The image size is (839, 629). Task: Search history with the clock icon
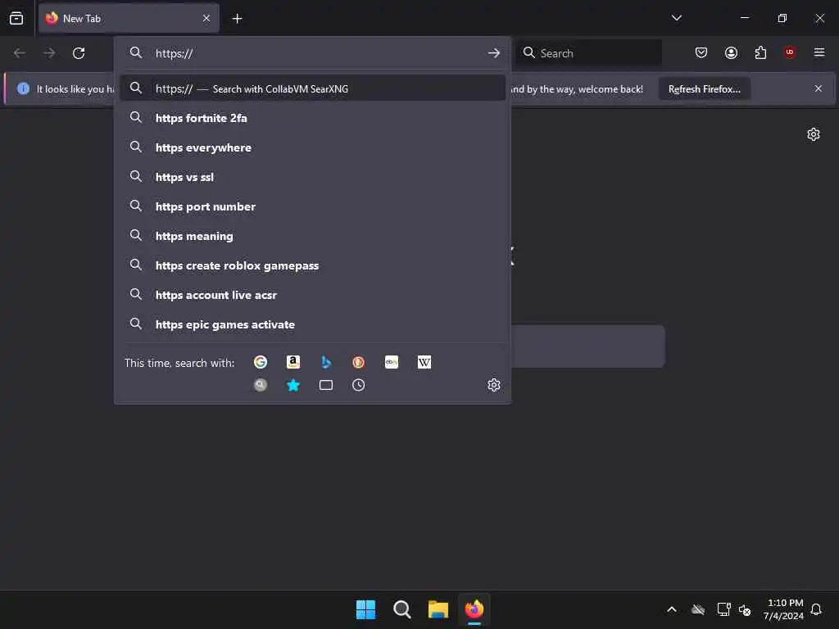[x=359, y=385]
